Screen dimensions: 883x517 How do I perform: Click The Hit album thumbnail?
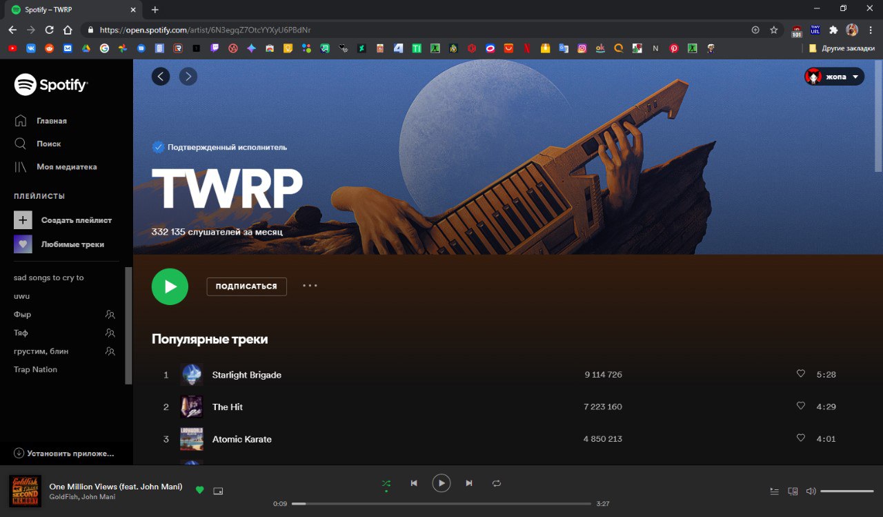192,407
